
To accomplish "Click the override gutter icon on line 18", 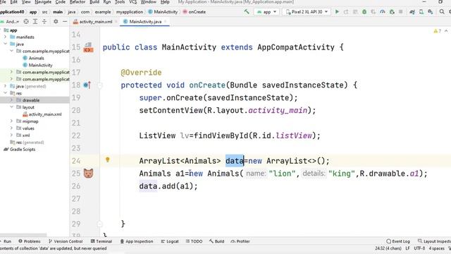I will click(x=87, y=85).
